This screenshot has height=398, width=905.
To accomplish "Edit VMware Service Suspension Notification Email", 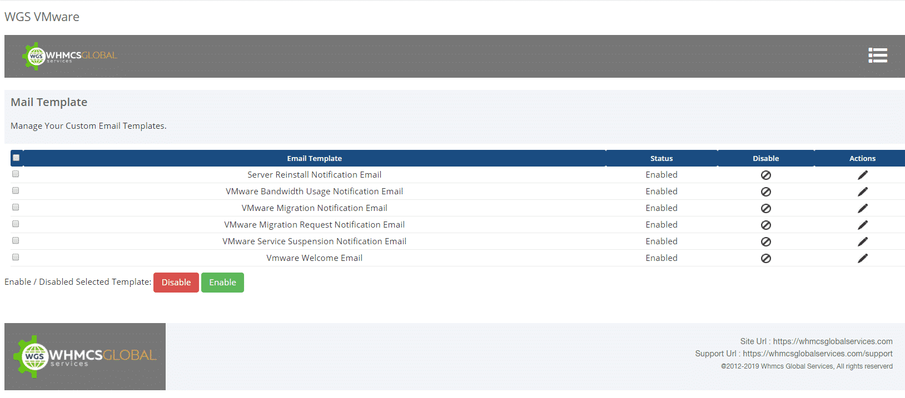I will 862,241.
